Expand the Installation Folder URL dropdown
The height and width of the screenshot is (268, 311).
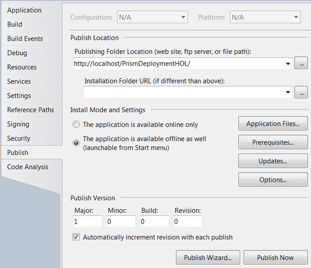(x=288, y=92)
